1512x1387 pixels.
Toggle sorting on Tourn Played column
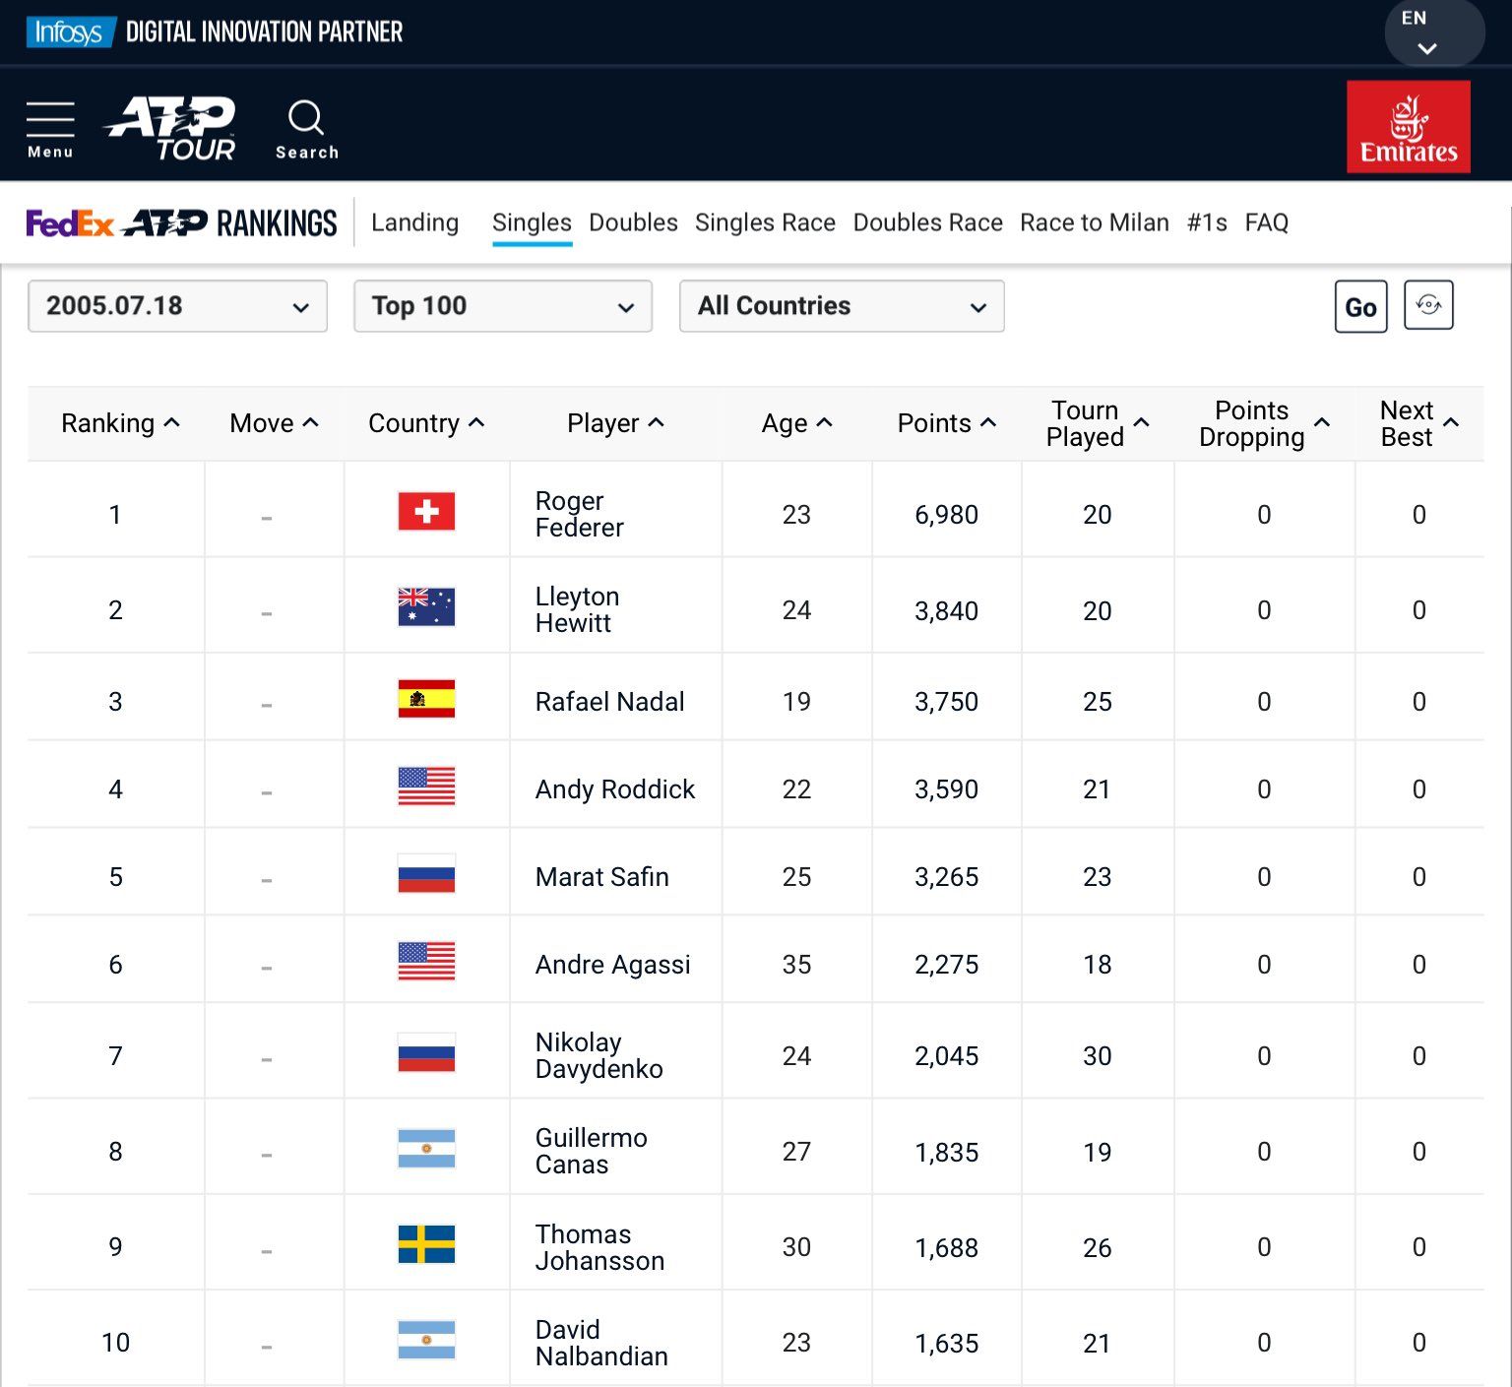tap(1097, 423)
